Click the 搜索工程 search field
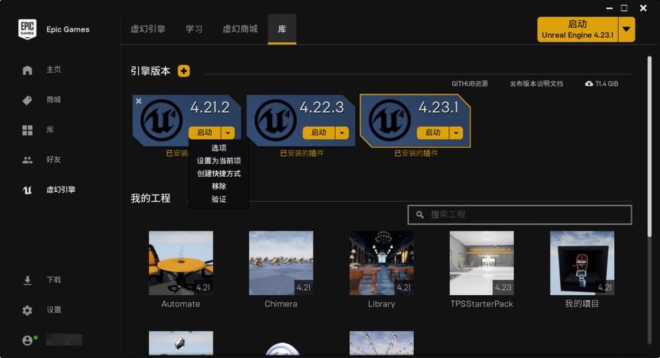The height and width of the screenshot is (358, 660). tap(520, 215)
